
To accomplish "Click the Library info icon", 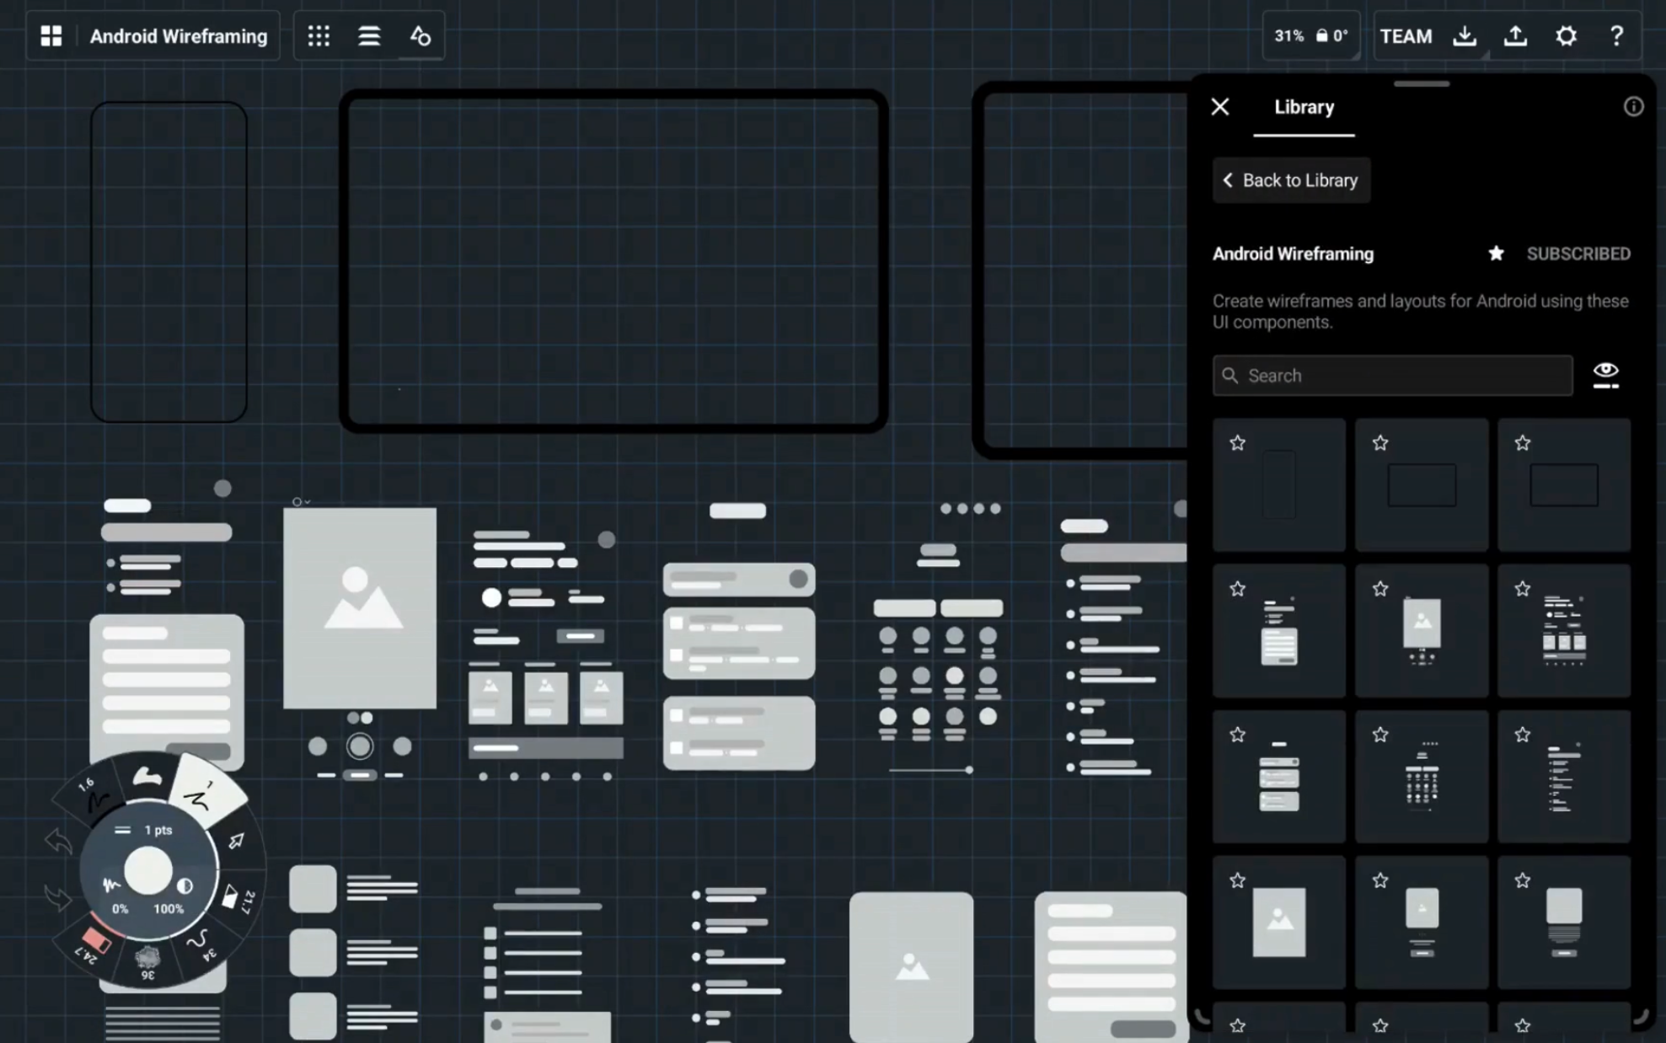I will [1633, 106].
